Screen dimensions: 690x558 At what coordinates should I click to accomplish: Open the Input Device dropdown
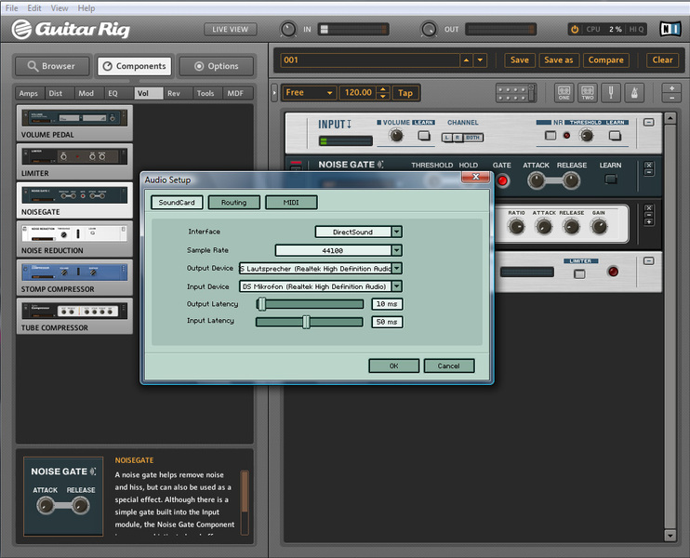point(396,286)
